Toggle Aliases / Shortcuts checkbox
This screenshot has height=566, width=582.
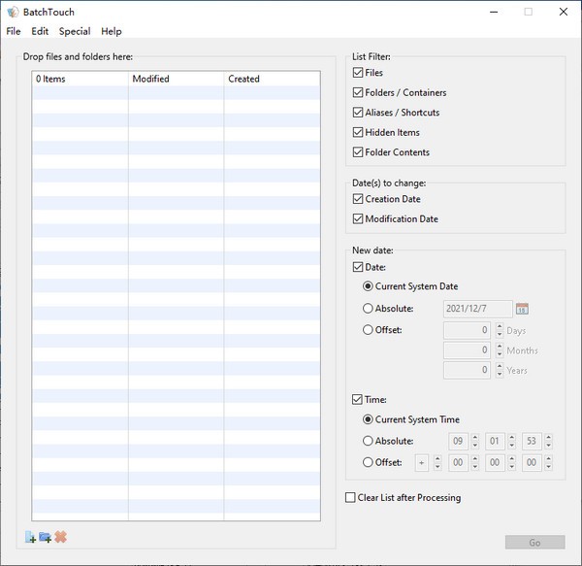point(358,113)
